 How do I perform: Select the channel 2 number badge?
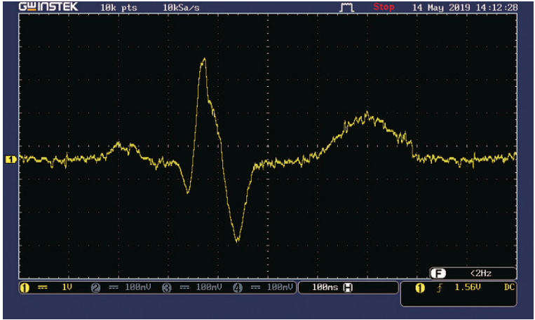[95, 288]
